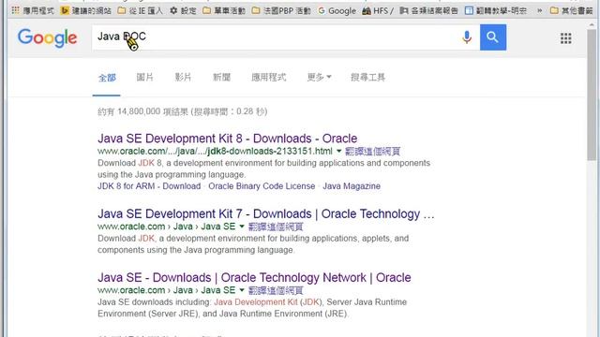The image size is (600, 337).
Task: Open the 搜尋工具 search tools
Action: click(x=367, y=77)
